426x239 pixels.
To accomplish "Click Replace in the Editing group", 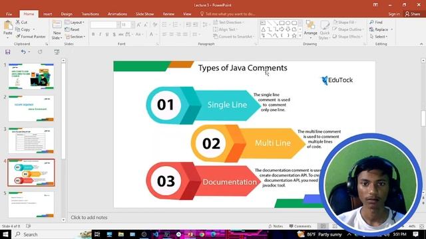I will pos(379,29).
